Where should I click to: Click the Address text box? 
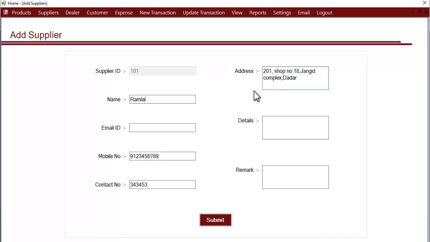coord(295,78)
